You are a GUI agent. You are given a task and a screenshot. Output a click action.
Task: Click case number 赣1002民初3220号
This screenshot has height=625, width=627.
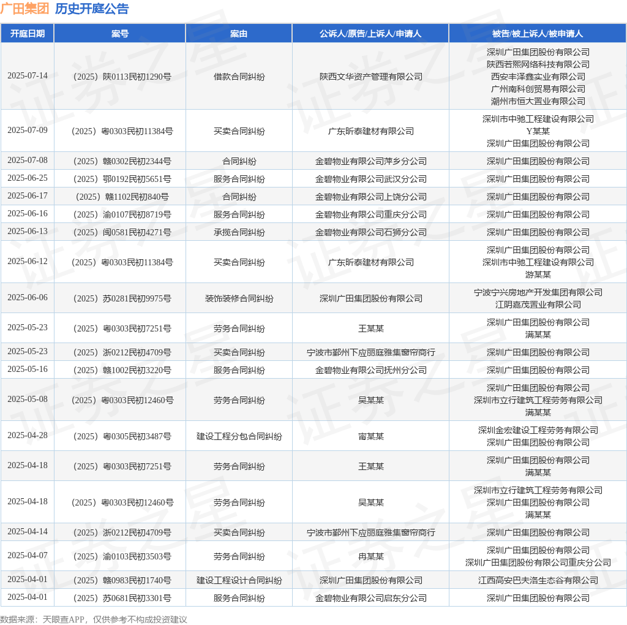[122, 370]
